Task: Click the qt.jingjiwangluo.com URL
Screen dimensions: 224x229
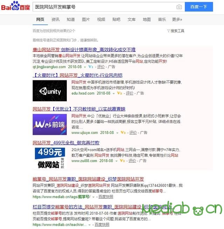Action: pos(49,67)
